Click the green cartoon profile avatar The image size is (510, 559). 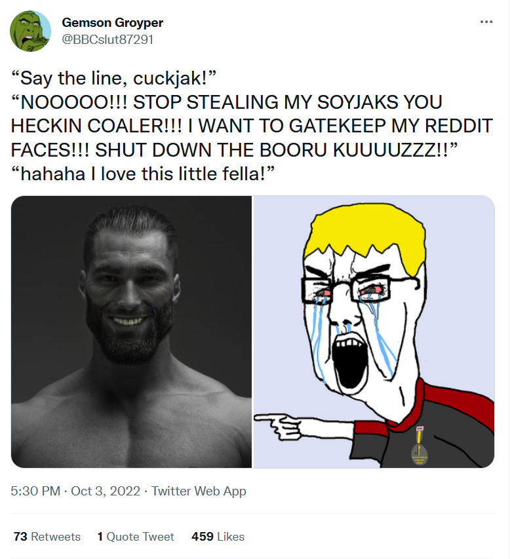pos(30,31)
